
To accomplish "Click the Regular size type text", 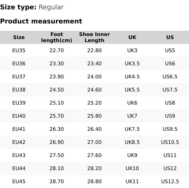I will [x=51, y=7].
